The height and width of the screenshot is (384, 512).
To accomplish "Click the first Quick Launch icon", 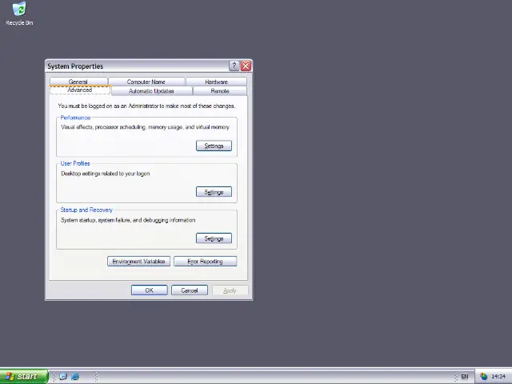I will click(x=63, y=377).
